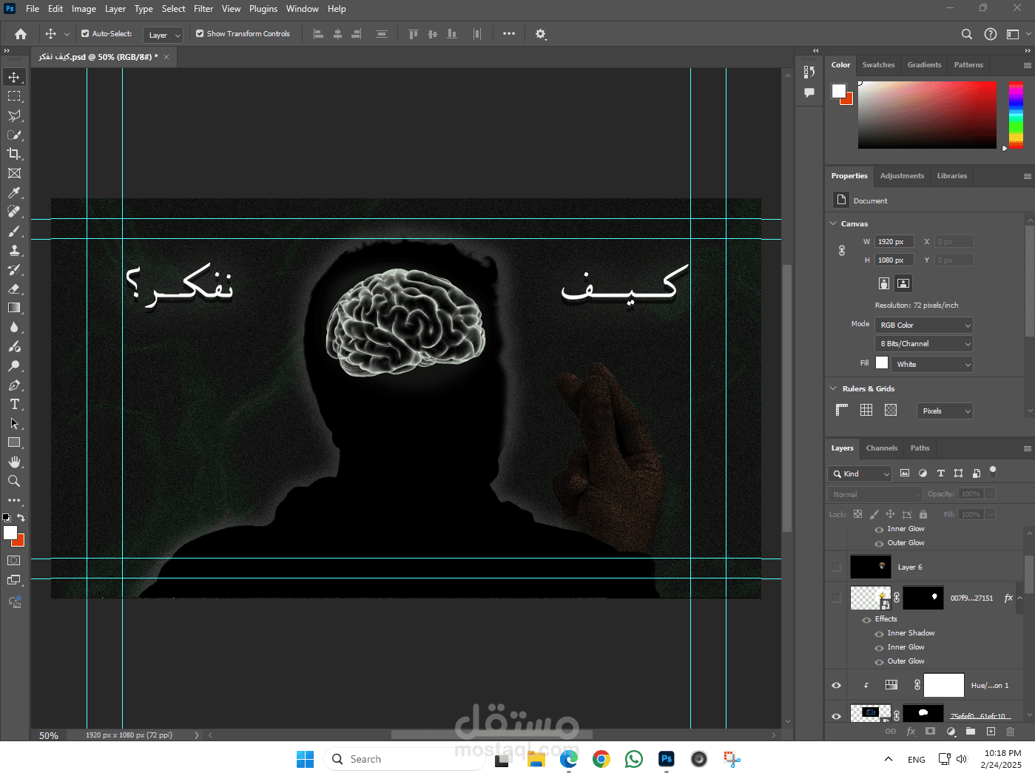Show Layer 6 visibility toggle
Screen dimensions: 1035x776
[836, 567]
